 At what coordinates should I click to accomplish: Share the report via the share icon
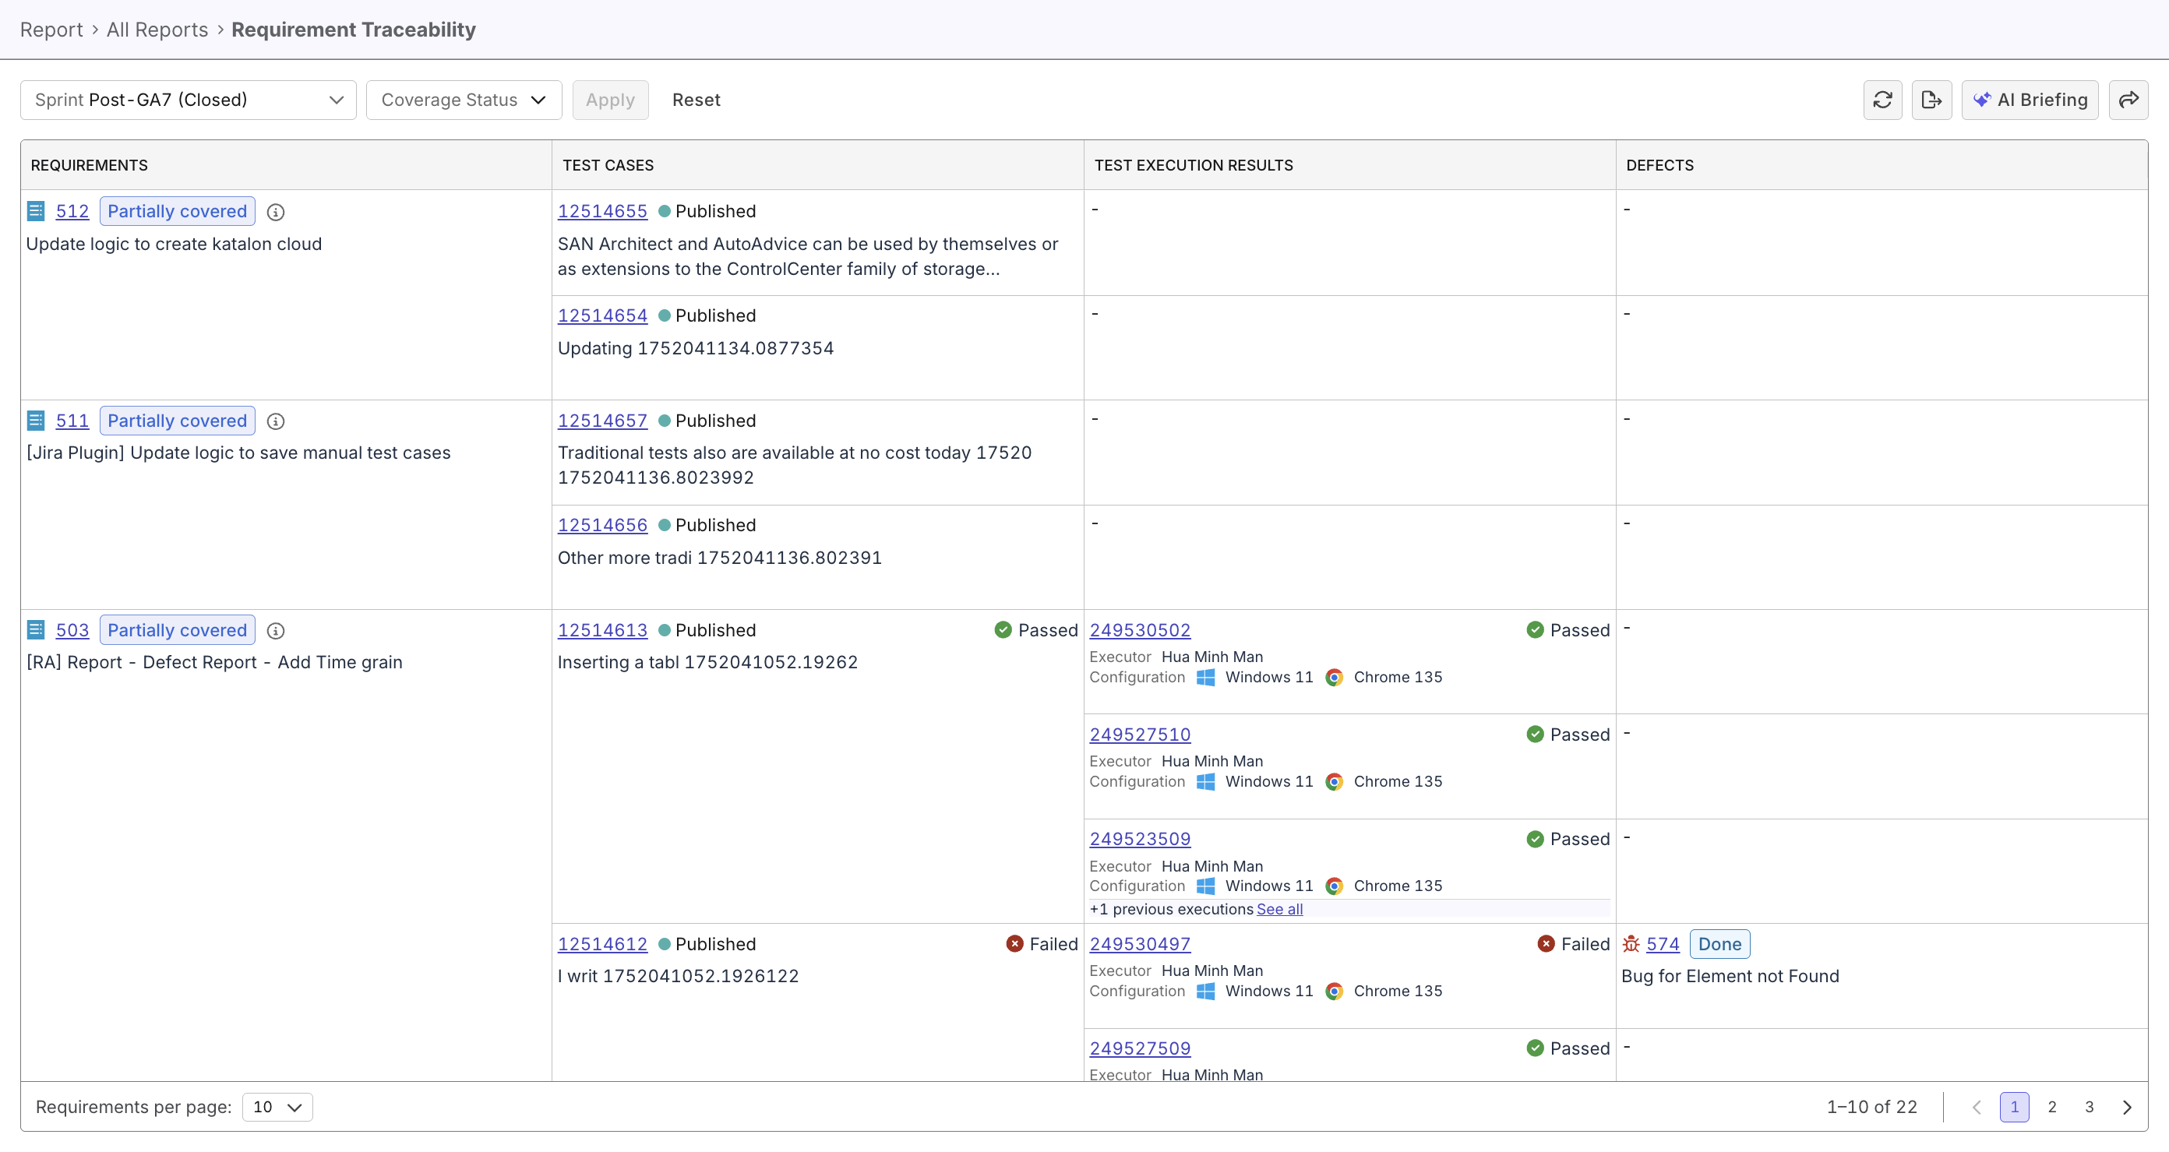tap(2128, 100)
